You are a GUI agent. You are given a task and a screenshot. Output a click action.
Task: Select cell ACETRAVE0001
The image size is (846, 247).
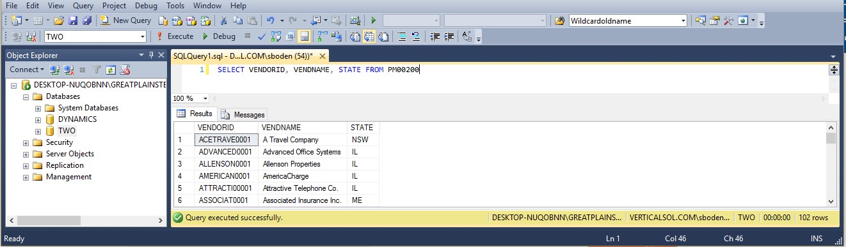227,140
